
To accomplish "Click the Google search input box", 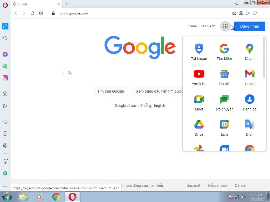I will point(123,73).
